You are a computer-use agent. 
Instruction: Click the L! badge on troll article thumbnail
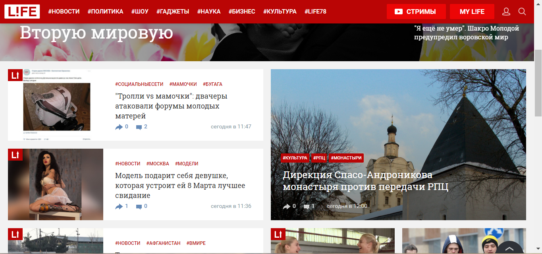point(15,75)
